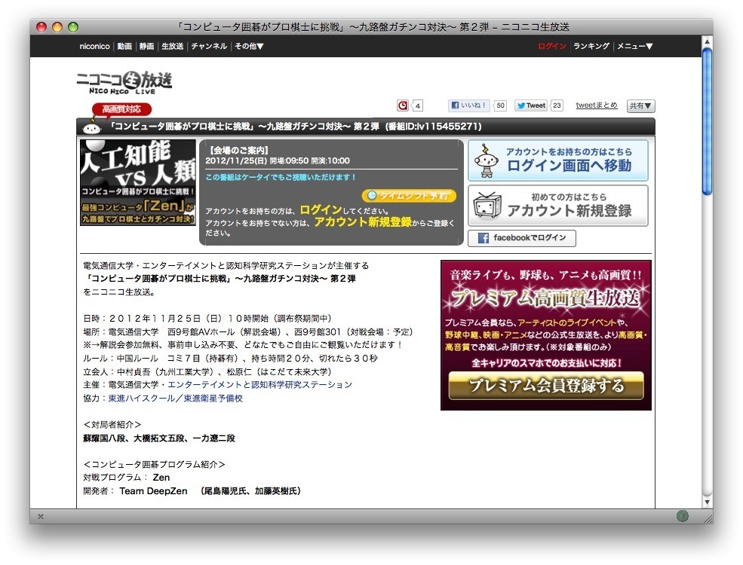Click scrollbar up arrow

pos(707,41)
